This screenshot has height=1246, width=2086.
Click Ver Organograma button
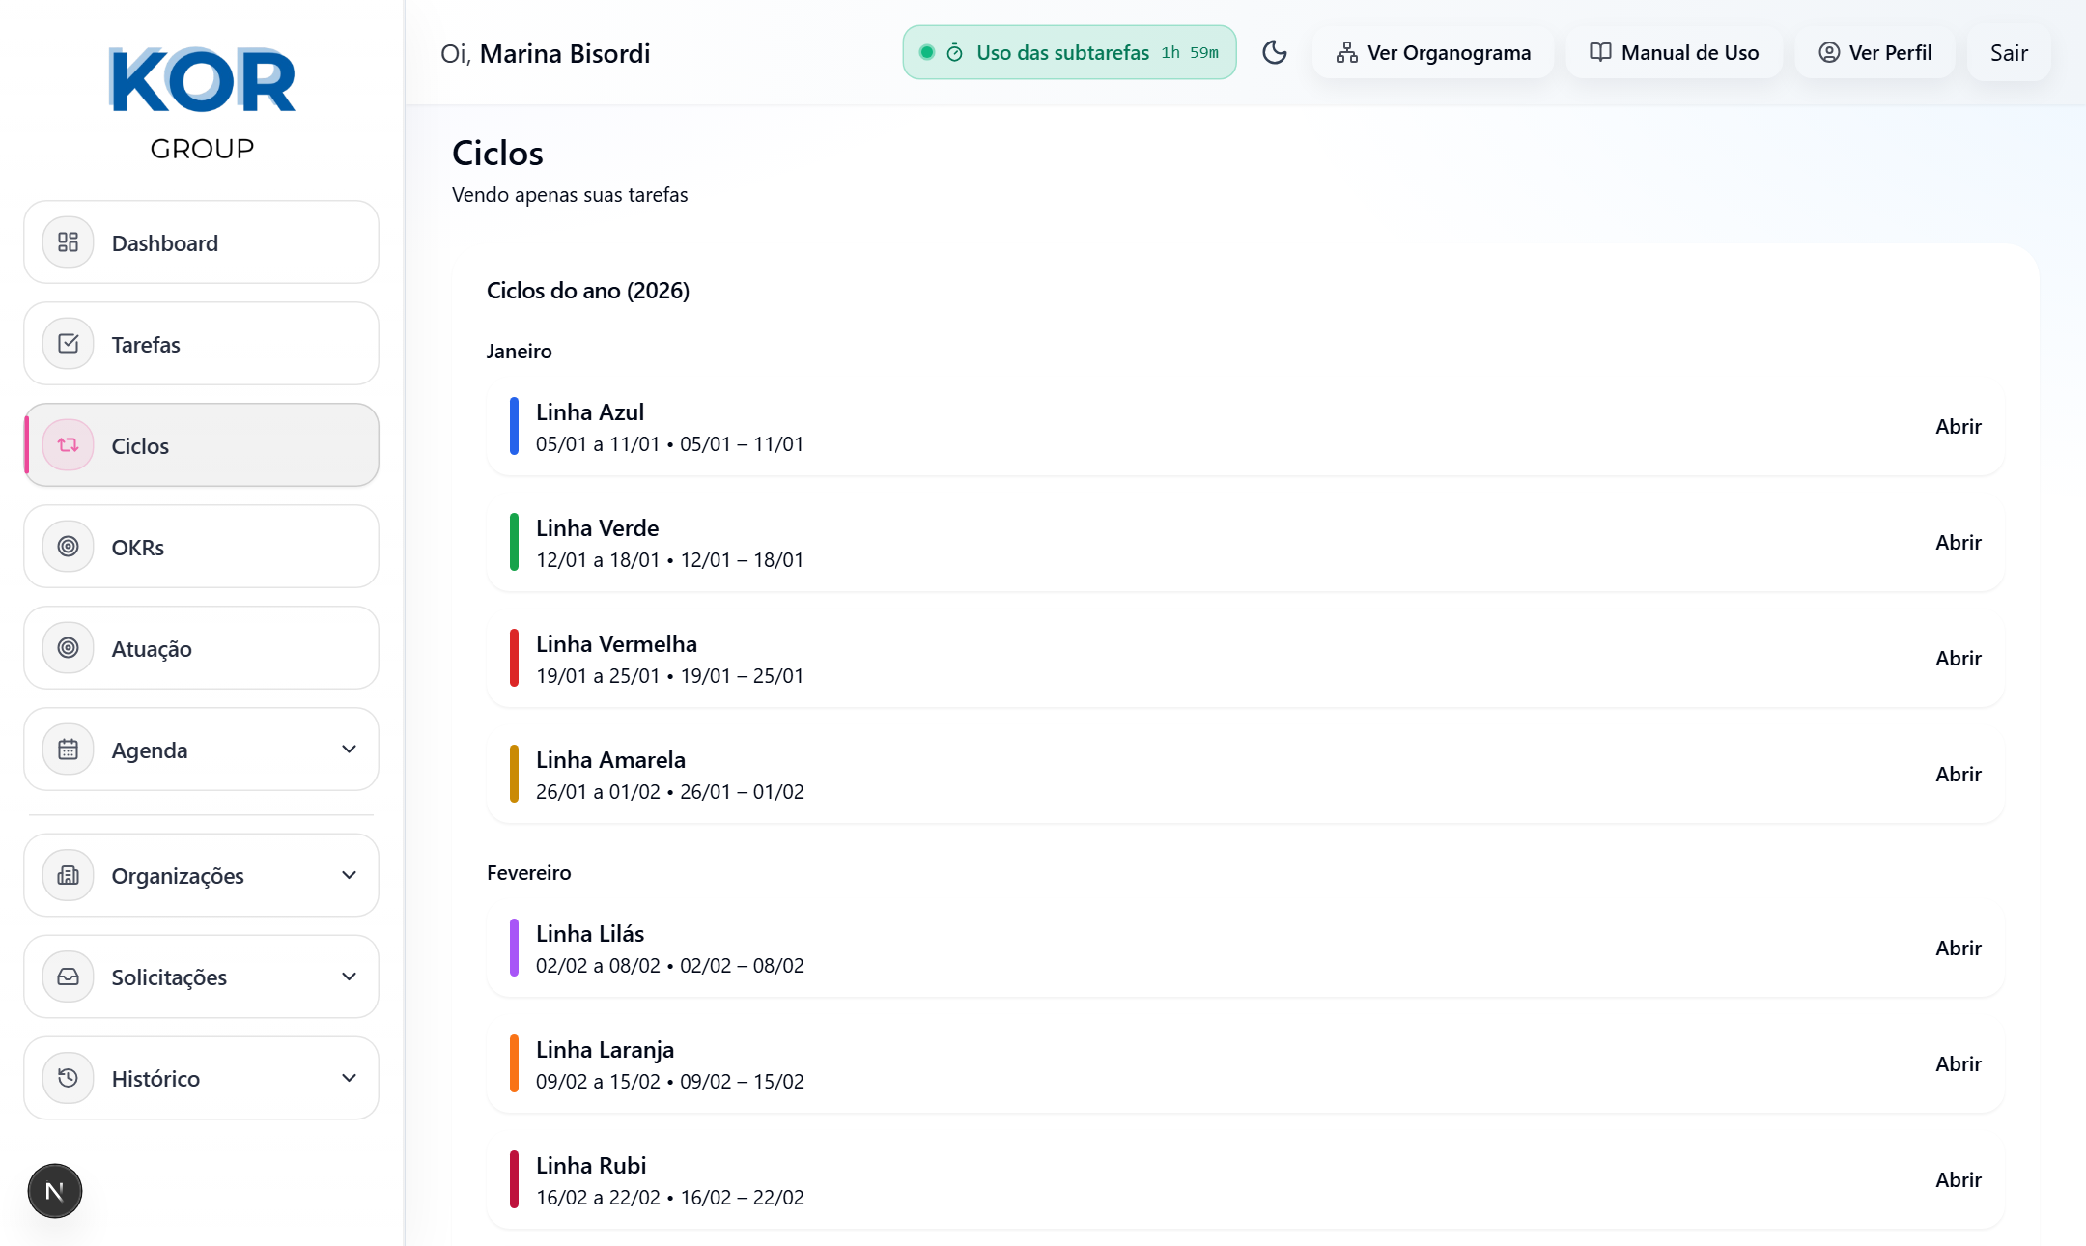point(1433,53)
